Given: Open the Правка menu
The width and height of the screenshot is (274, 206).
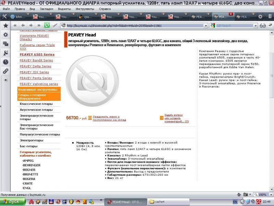Looking at the screenshot, I should tap(20, 9).
